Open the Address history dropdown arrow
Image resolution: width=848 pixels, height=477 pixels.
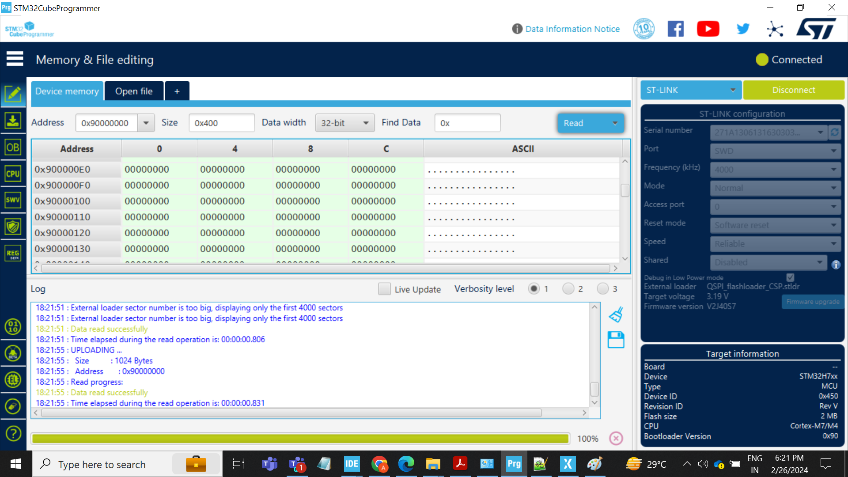(146, 123)
